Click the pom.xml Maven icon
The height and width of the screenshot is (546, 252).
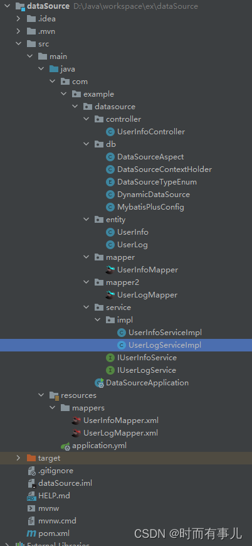click(31, 533)
